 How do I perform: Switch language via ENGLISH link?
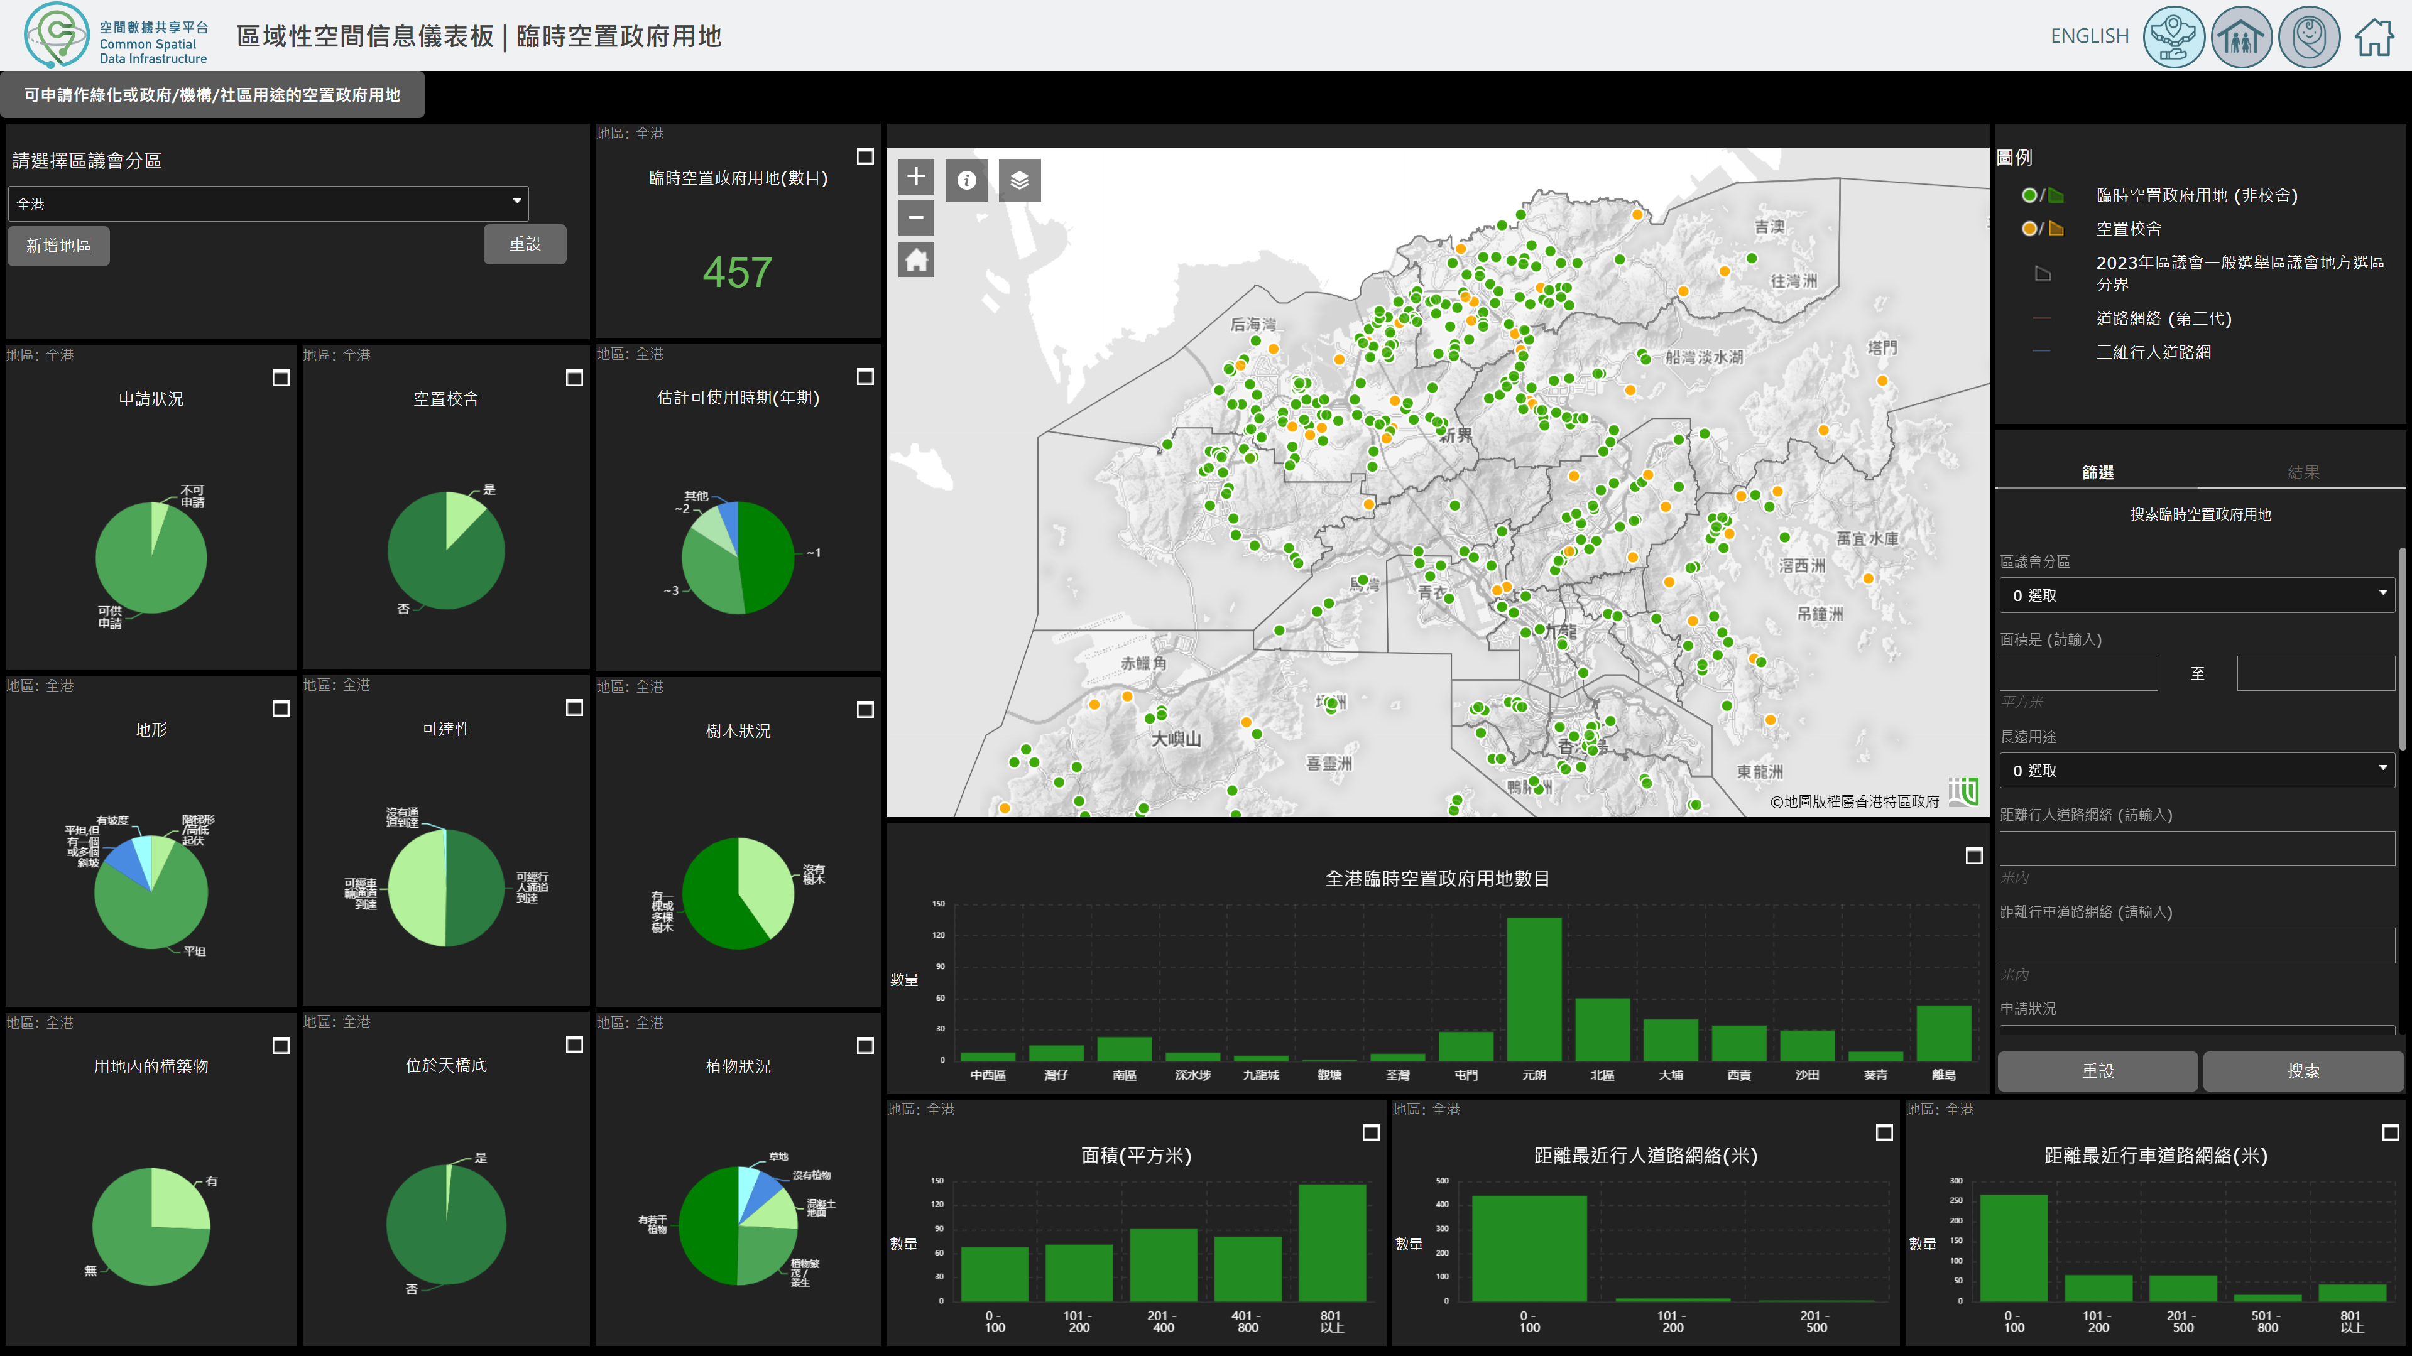[2089, 36]
